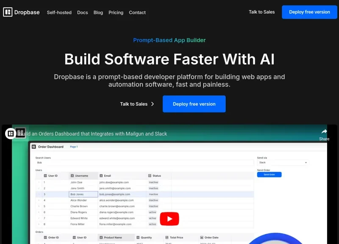Select the Diana Rogers cell
Screen dimensions: 339x244
pyautogui.click(x=83, y=212)
